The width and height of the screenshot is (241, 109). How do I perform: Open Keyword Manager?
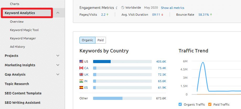pos(23,38)
